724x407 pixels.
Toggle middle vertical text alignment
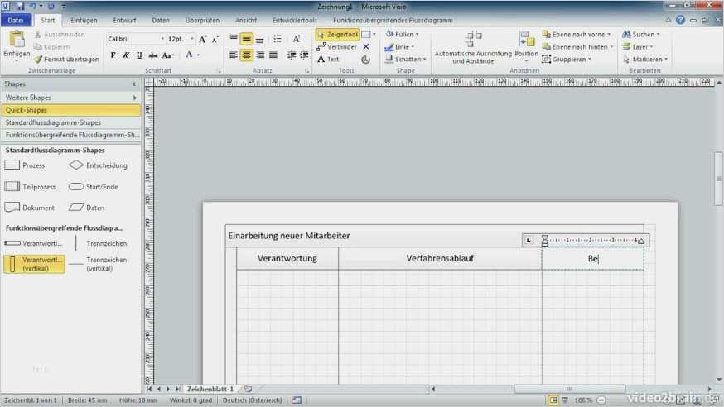247,39
